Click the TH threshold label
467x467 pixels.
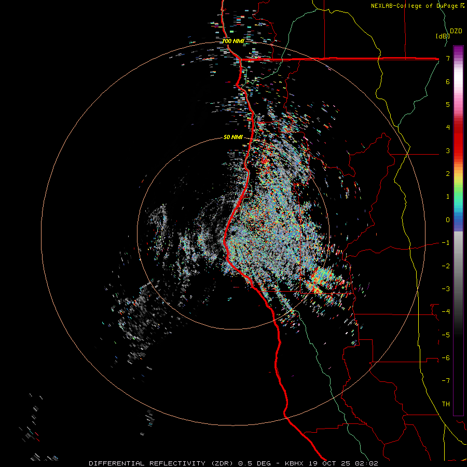446,404
